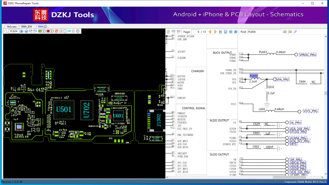The height and width of the screenshot is (185, 329).
Task: Click the VSYS_PMU net label
Action: 311,111
